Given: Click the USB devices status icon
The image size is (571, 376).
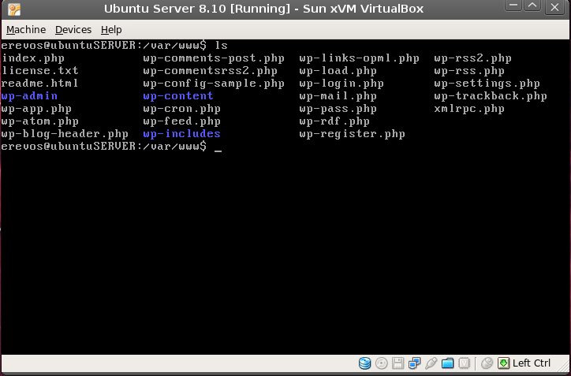Looking at the screenshot, I should [431, 363].
